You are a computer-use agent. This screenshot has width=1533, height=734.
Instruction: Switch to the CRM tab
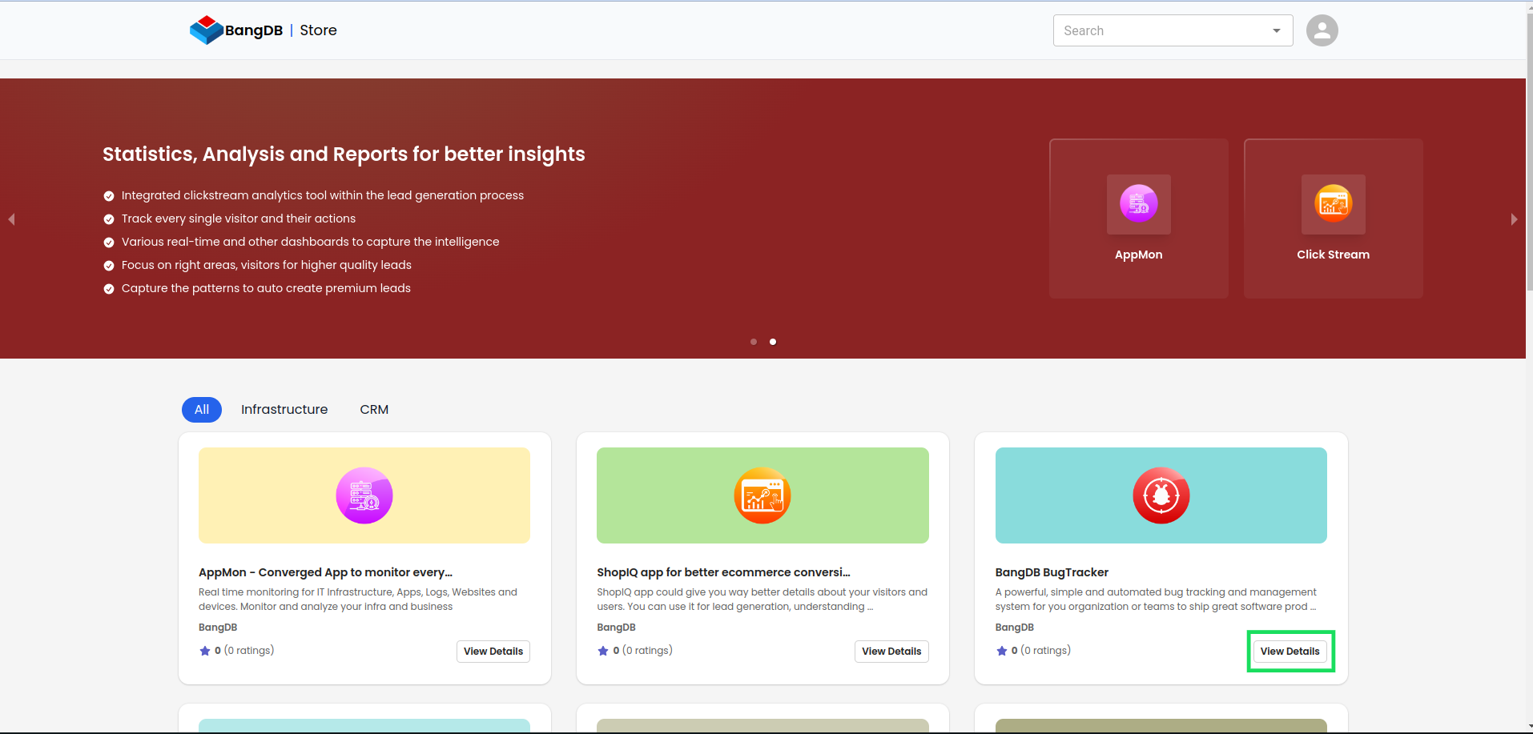point(374,409)
